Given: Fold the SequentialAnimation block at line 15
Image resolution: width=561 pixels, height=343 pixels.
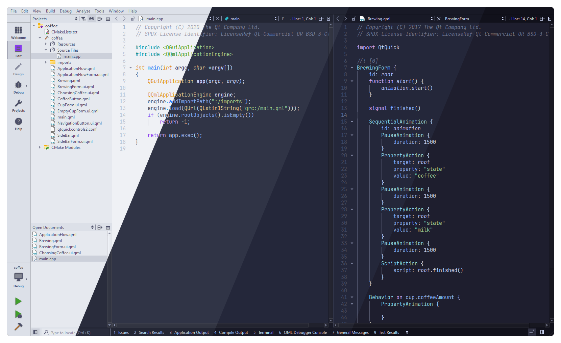Looking at the screenshot, I should point(352,122).
